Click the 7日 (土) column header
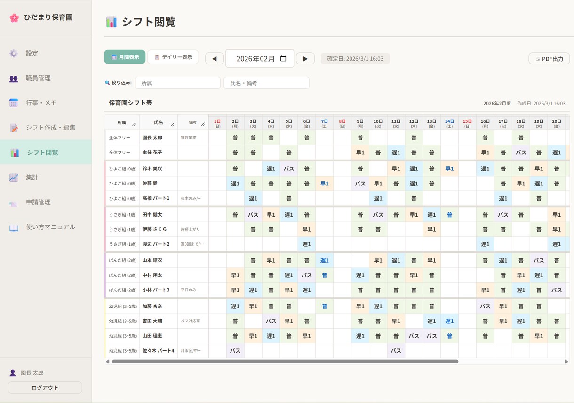 [x=325, y=123]
